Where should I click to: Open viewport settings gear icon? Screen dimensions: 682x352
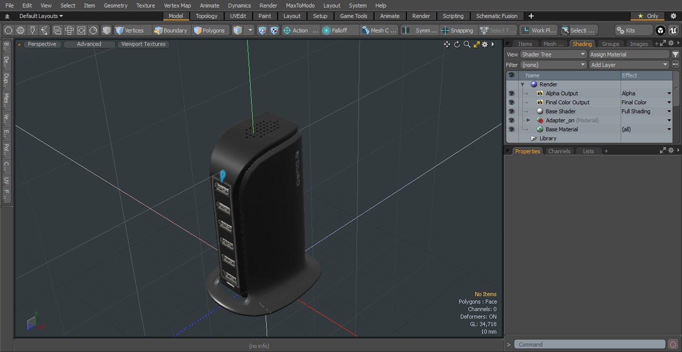(x=485, y=44)
